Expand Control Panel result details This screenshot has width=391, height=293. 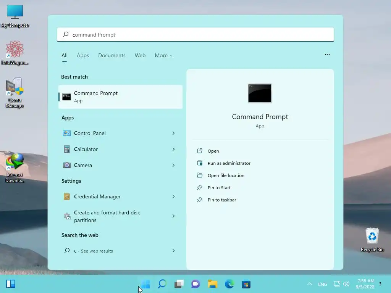click(x=174, y=133)
